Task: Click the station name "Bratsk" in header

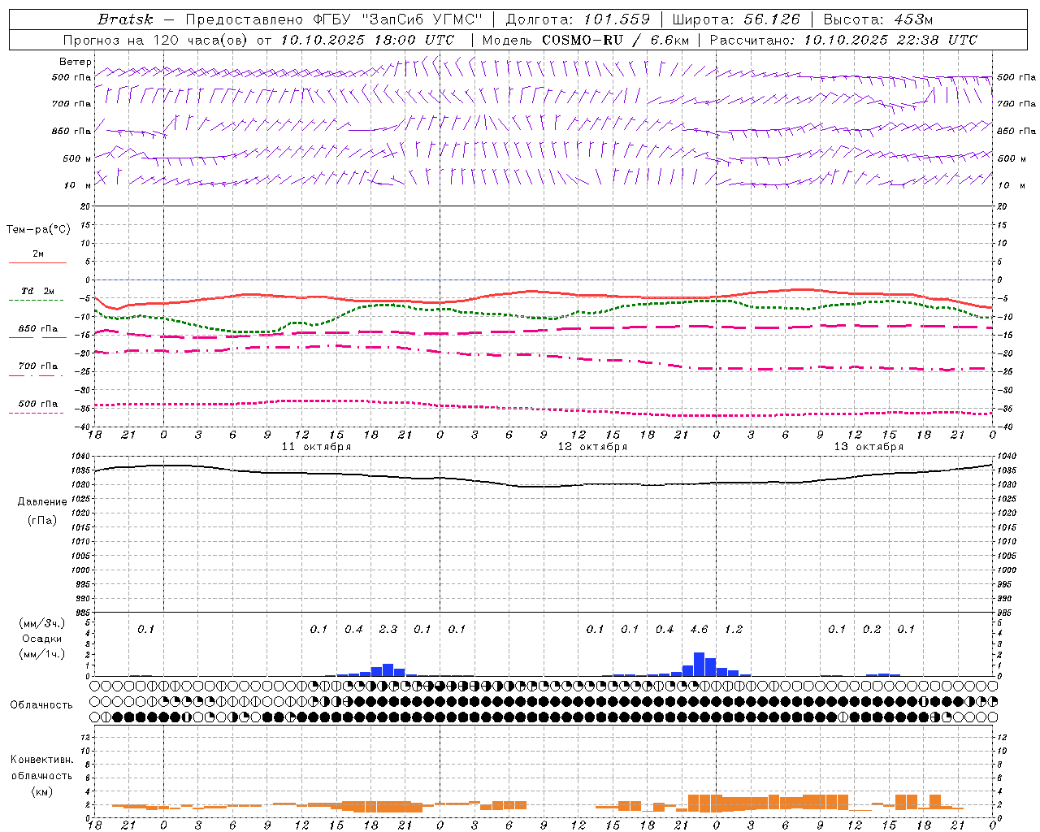Action: click(x=125, y=19)
